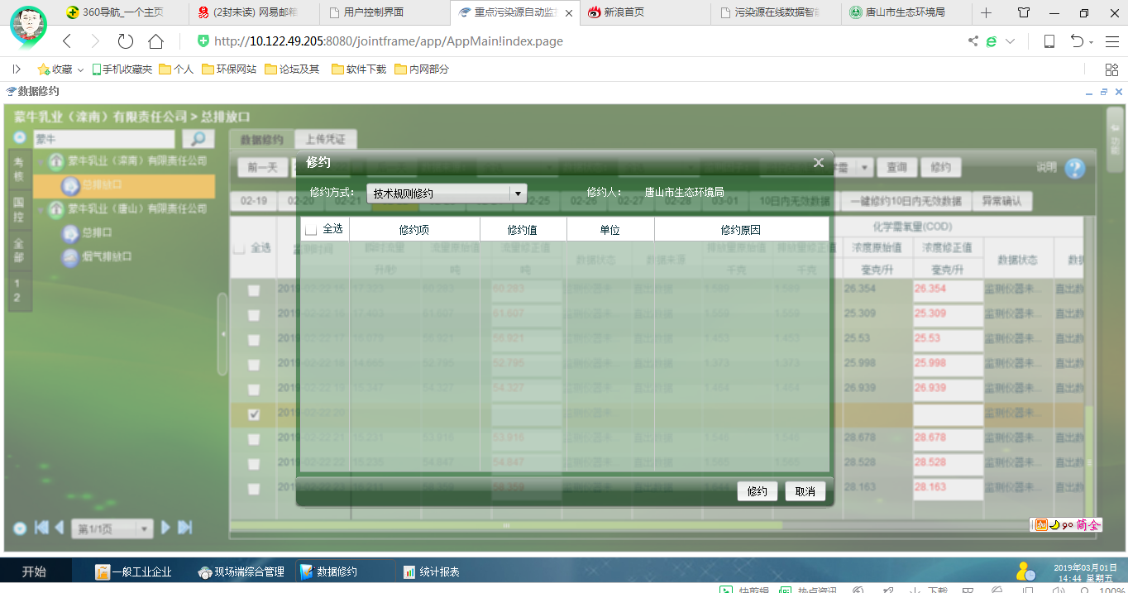The image size is (1128, 593).
Task: Open the mobile view icon in address bar
Action: pos(1049,41)
